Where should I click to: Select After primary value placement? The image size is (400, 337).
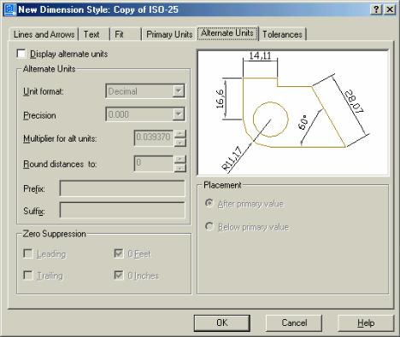click(209, 203)
